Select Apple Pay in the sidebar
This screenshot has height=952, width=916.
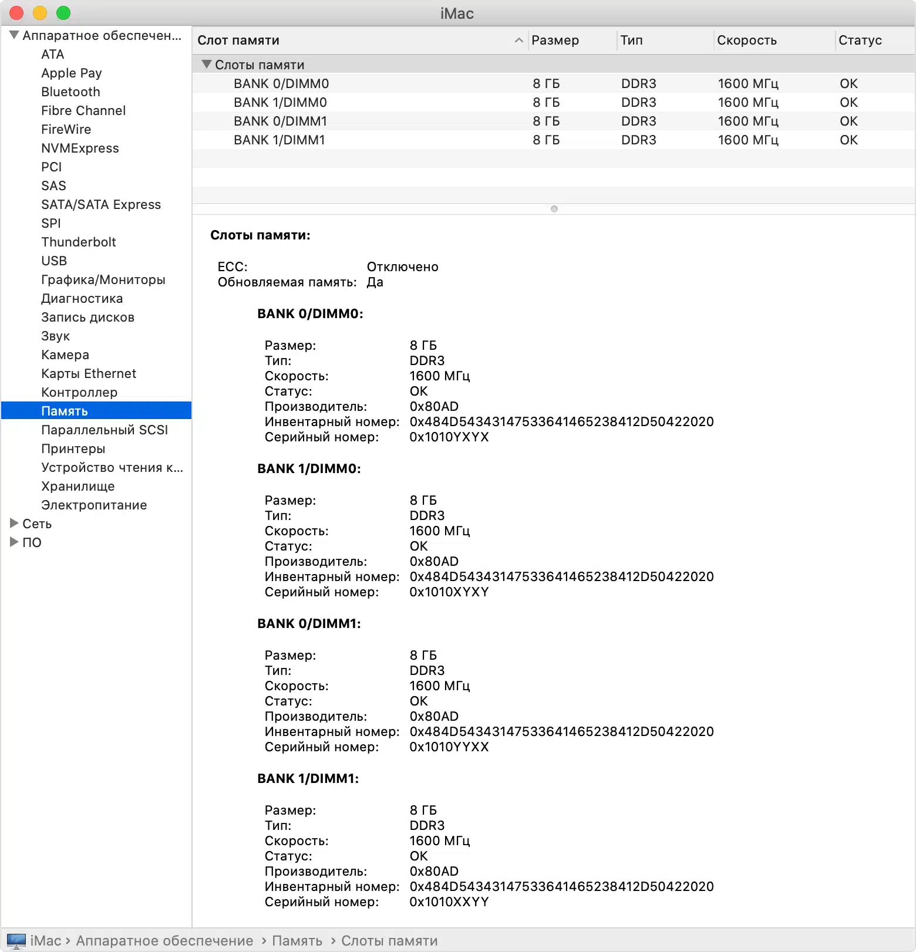tap(71, 73)
